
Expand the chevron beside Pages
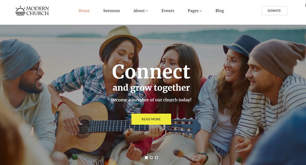click(x=201, y=11)
